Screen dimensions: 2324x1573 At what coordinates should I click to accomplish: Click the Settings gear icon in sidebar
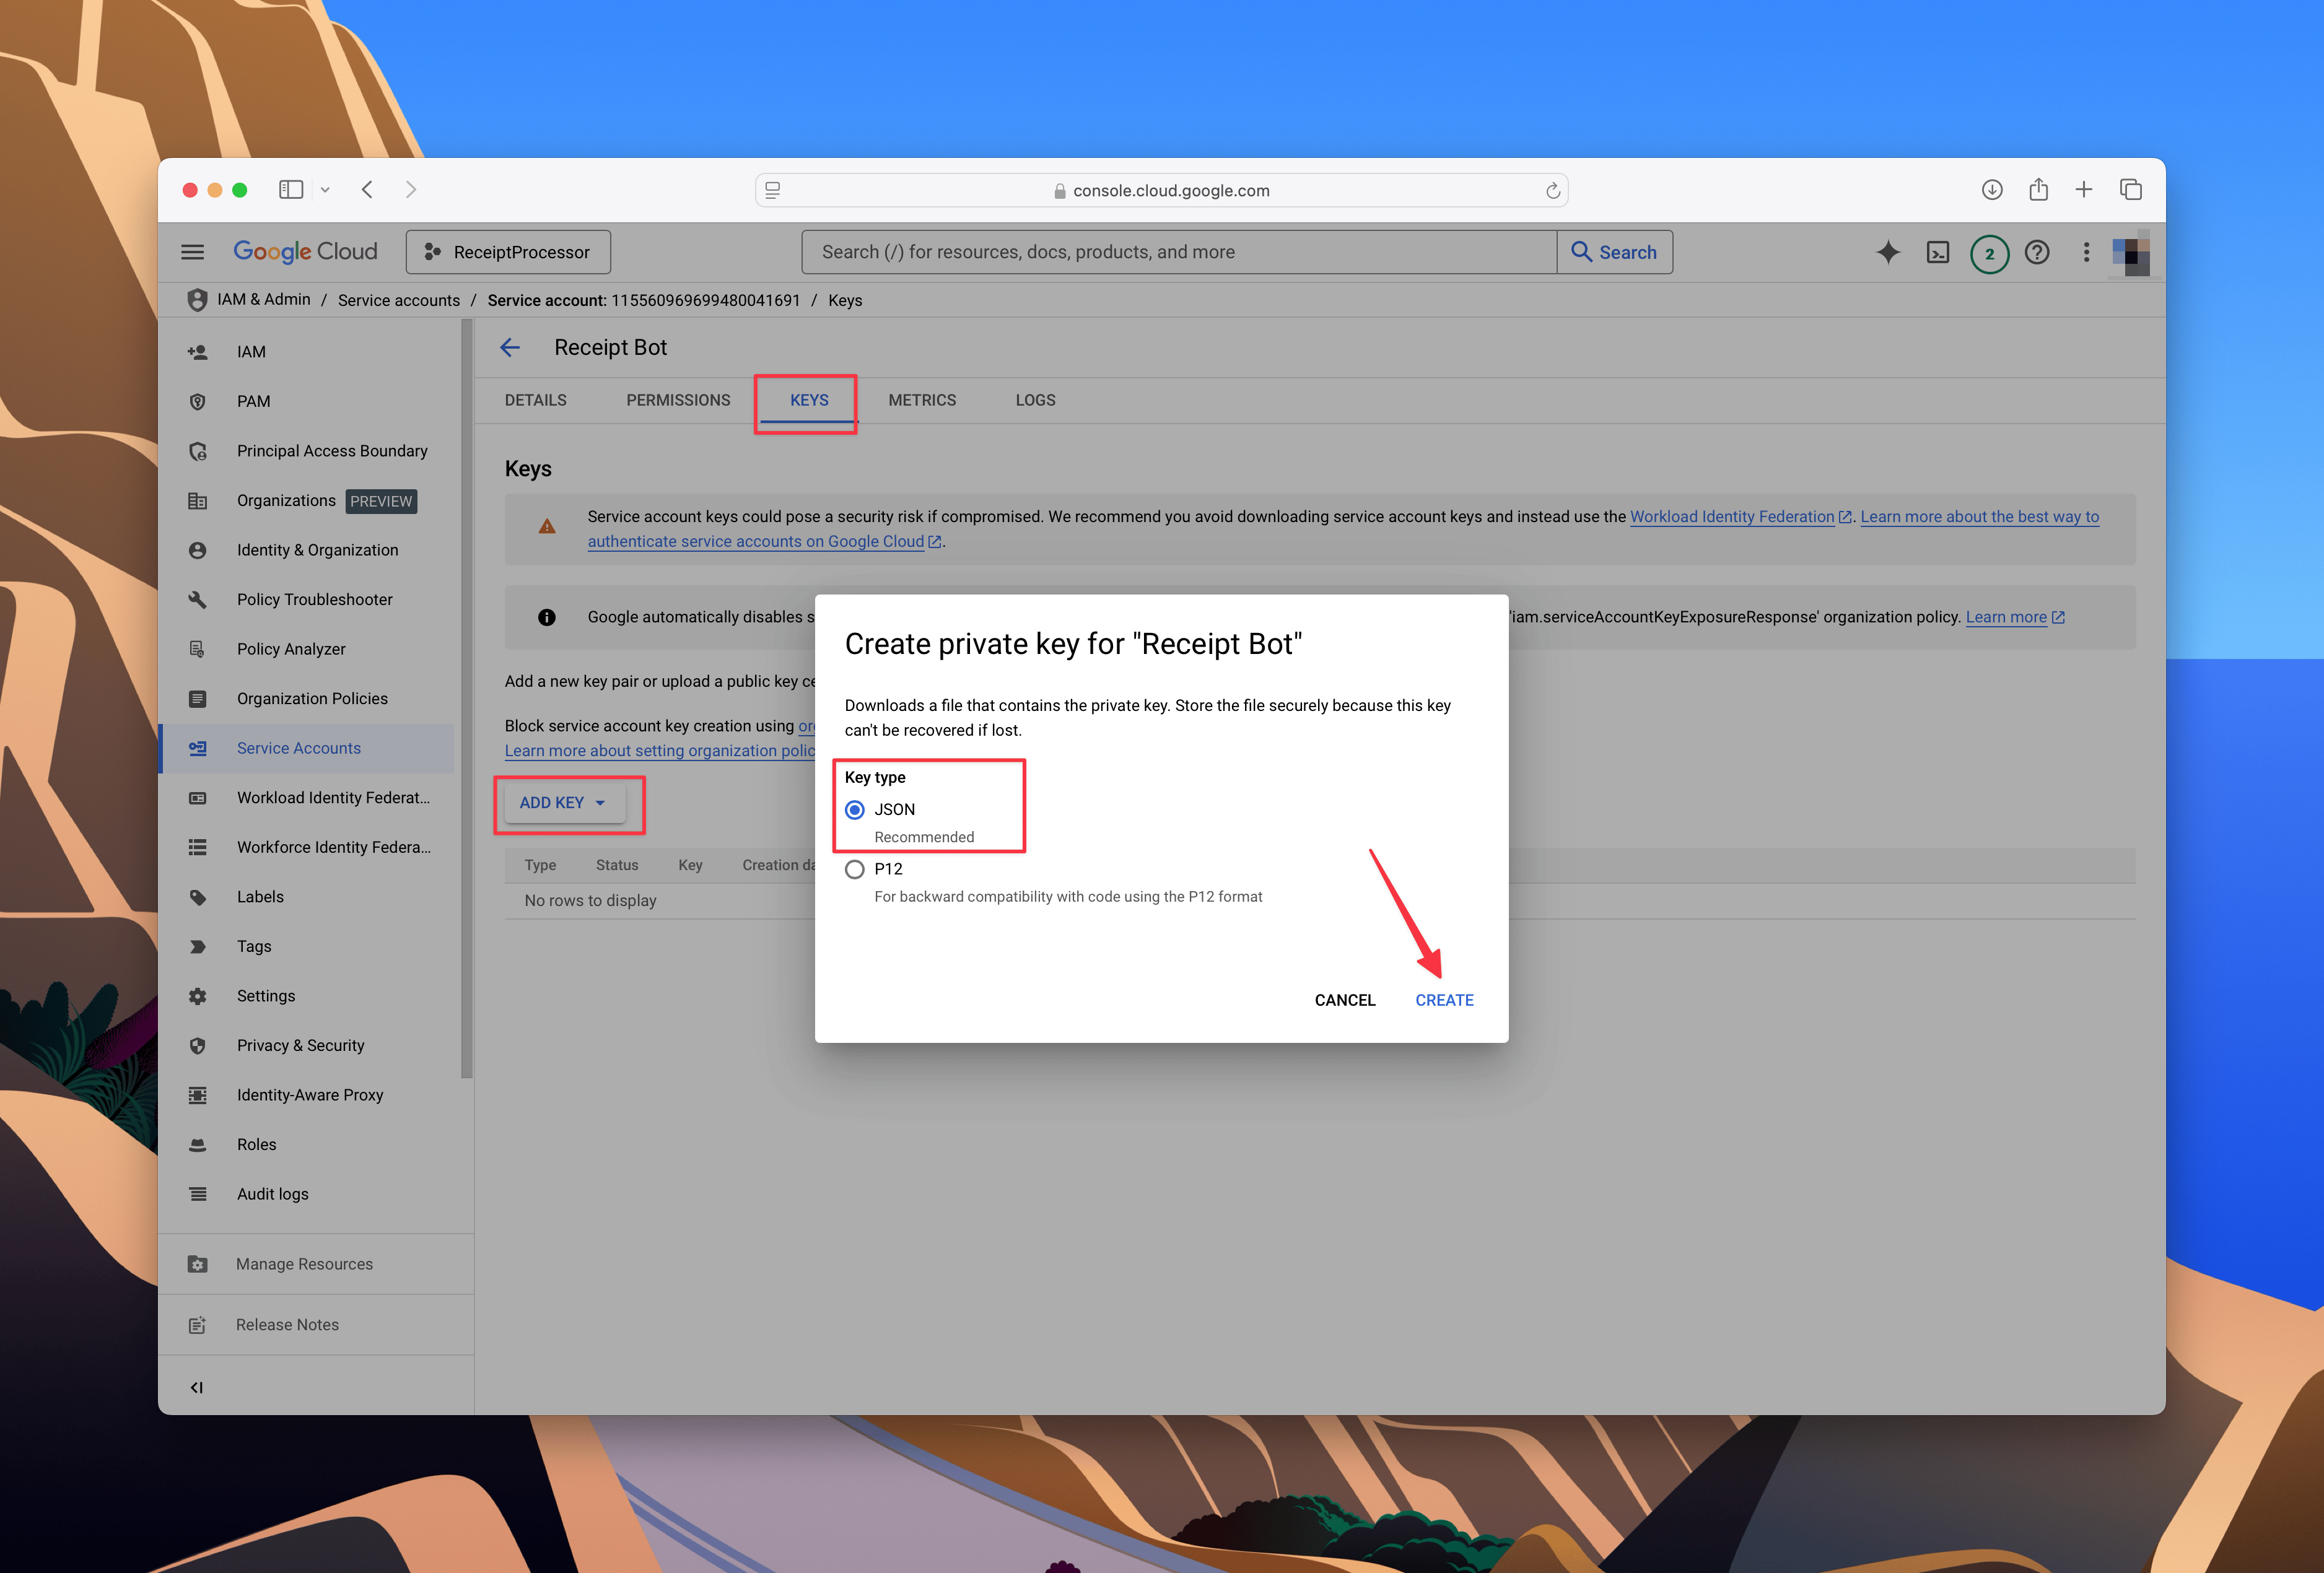click(197, 996)
